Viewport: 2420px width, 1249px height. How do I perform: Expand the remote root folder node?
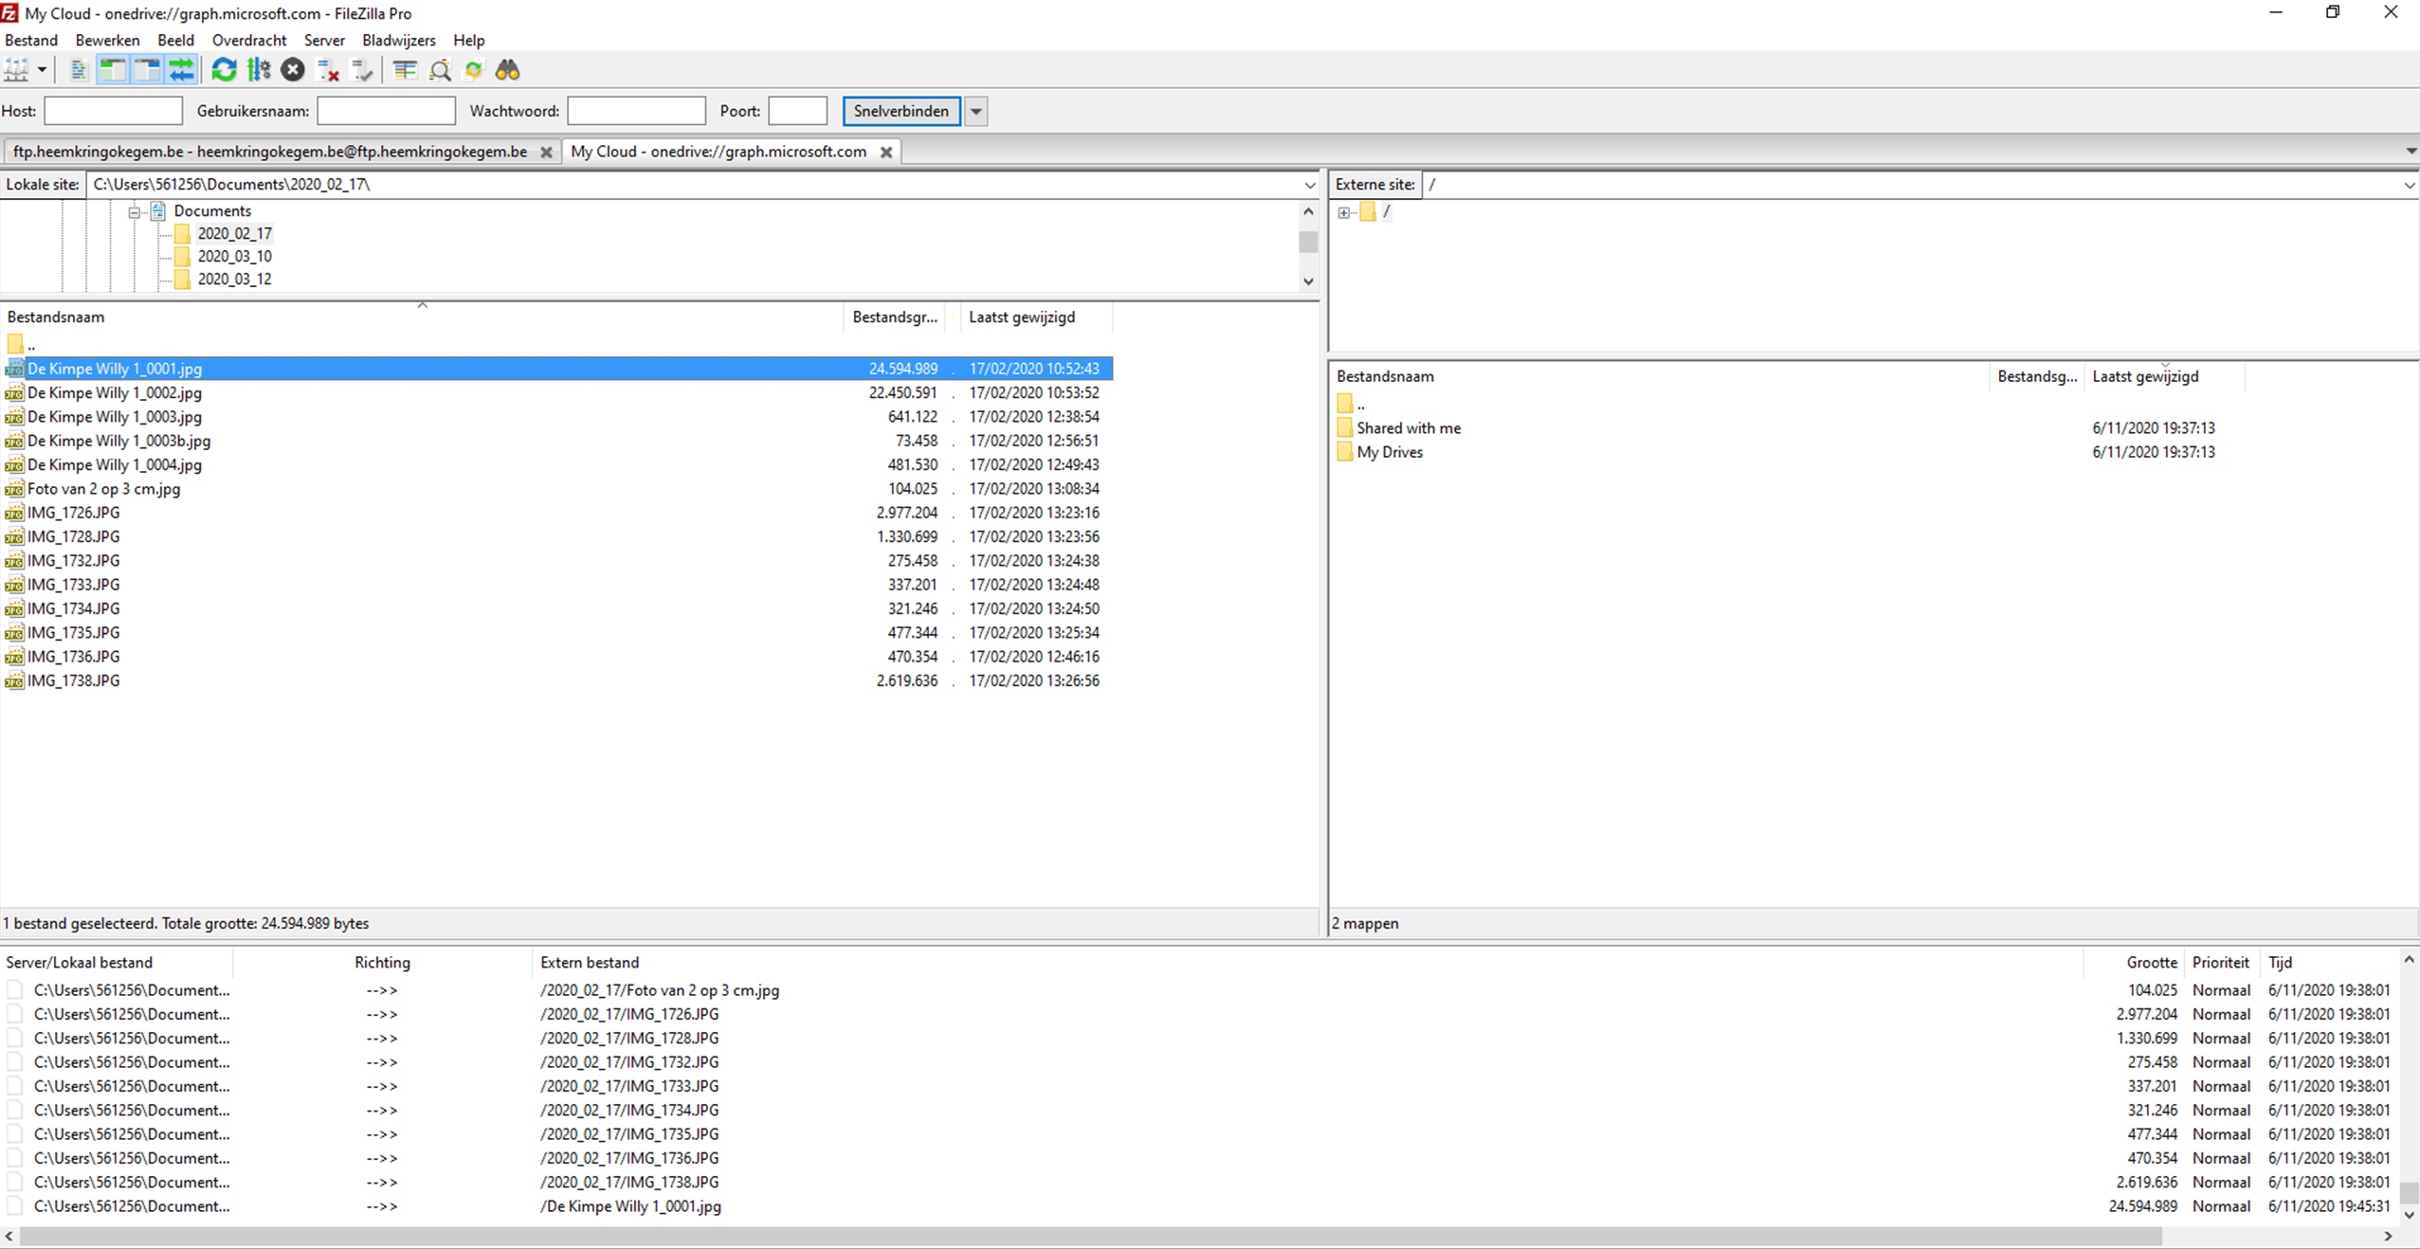click(x=1343, y=212)
